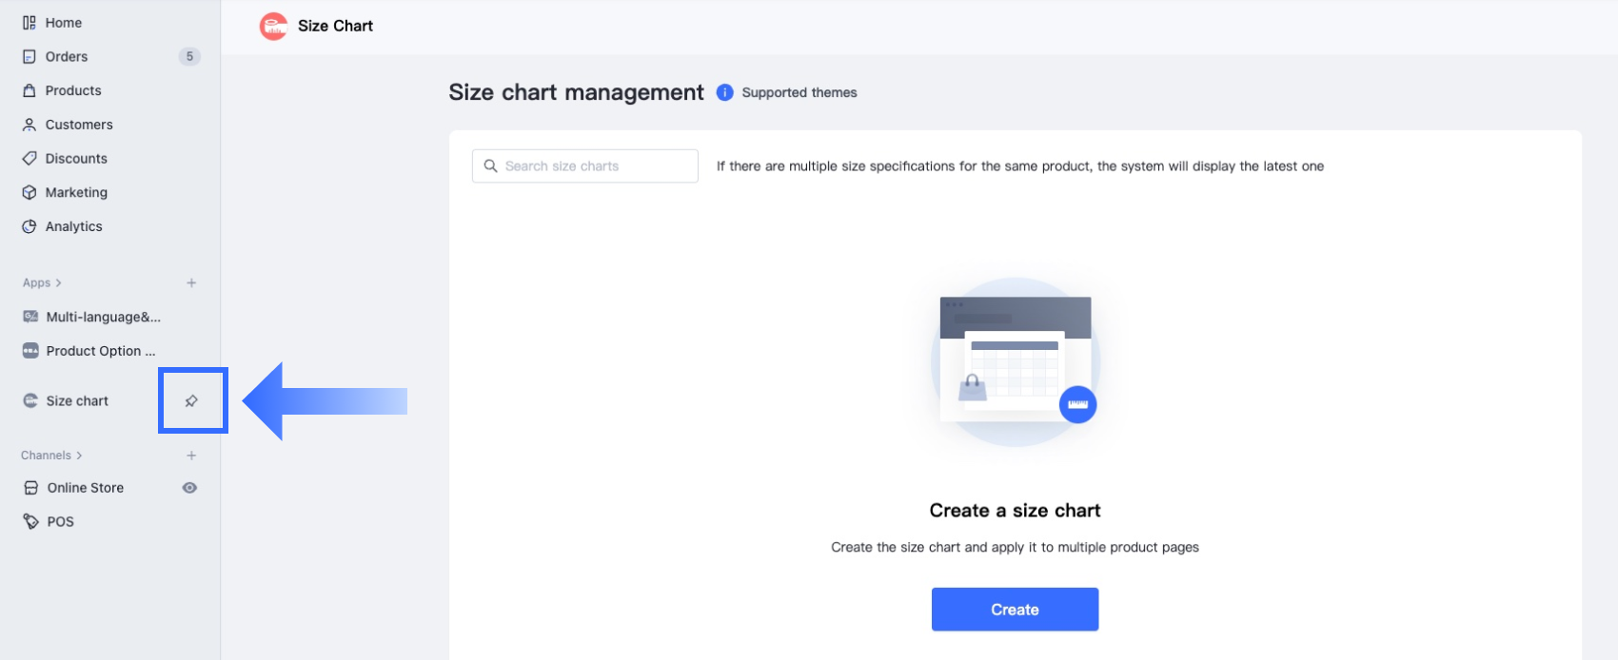
Task: Add an app with plus icon
Action: tap(191, 282)
